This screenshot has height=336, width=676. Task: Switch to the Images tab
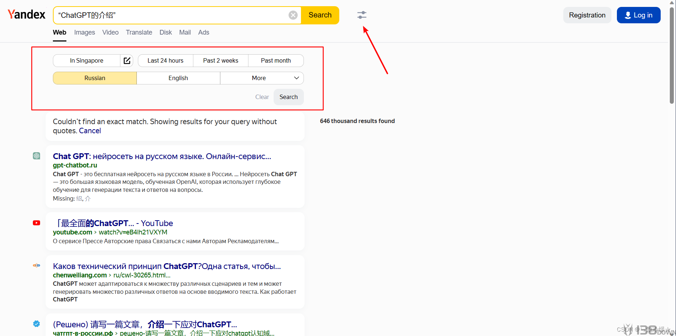pyautogui.click(x=85, y=32)
